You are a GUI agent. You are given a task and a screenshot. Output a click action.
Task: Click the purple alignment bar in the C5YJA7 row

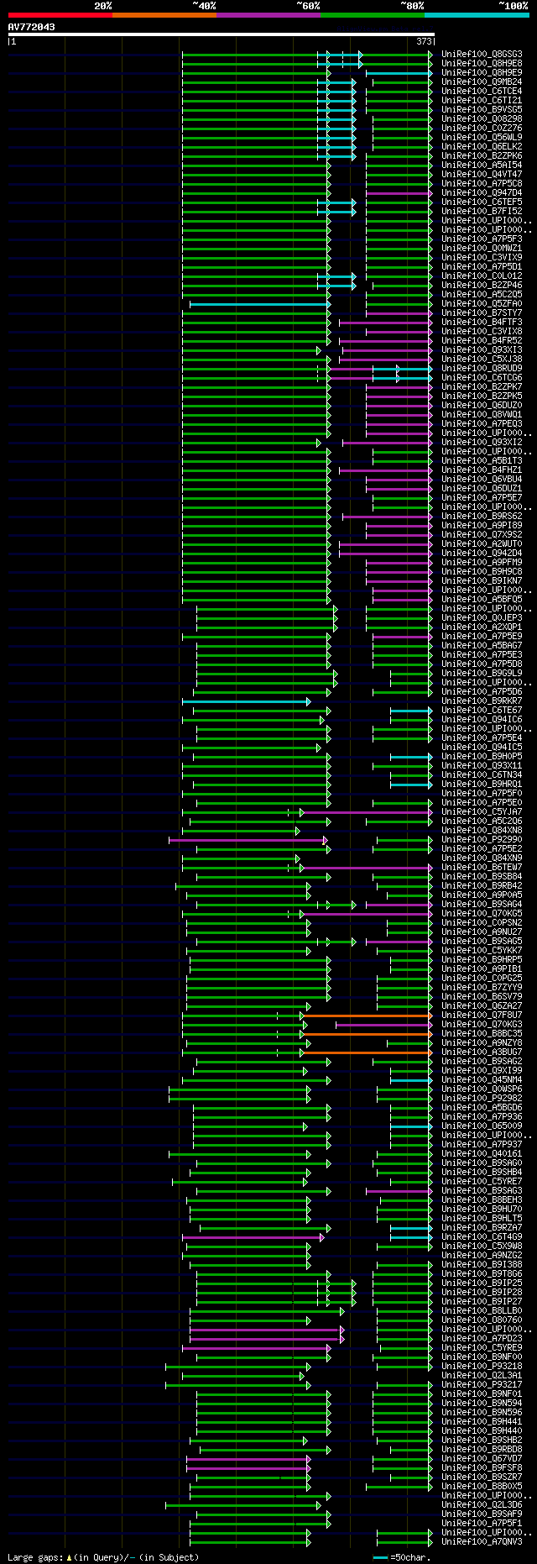click(368, 812)
